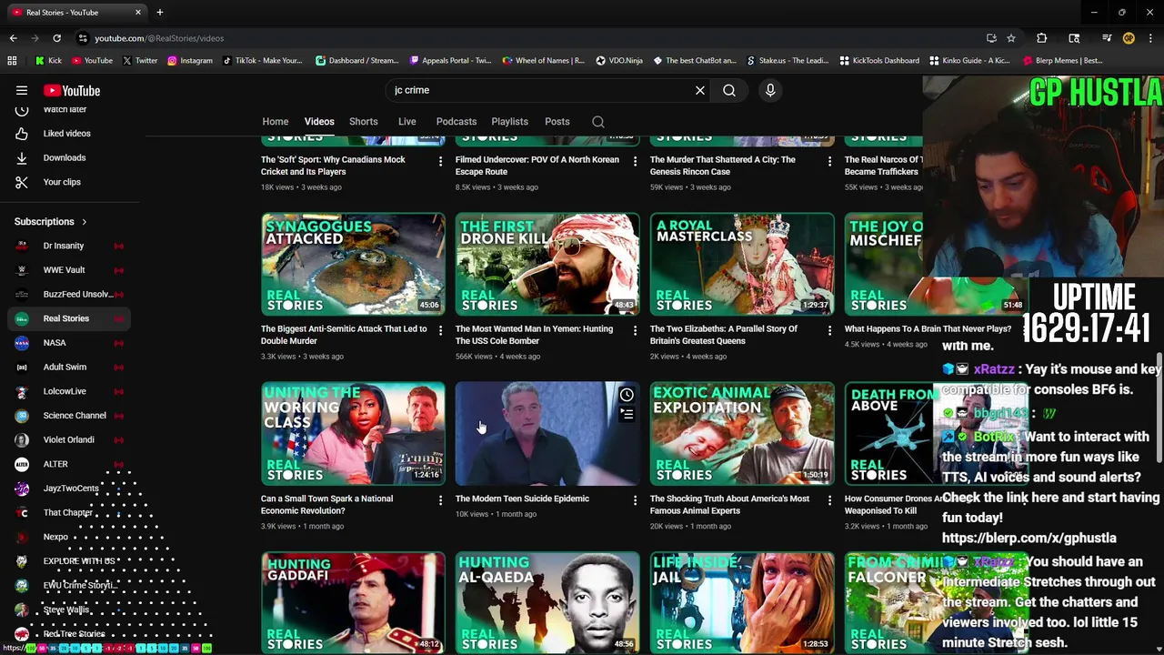The width and height of the screenshot is (1164, 655).
Task: Play Hunting Al-Qaeda thumbnail
Action: tap(547, 602)
